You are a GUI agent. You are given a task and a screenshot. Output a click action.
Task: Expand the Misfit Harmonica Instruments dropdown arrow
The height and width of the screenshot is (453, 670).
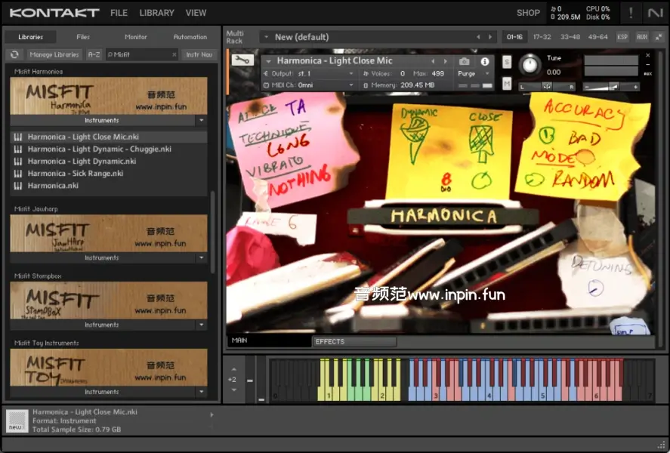201,120
